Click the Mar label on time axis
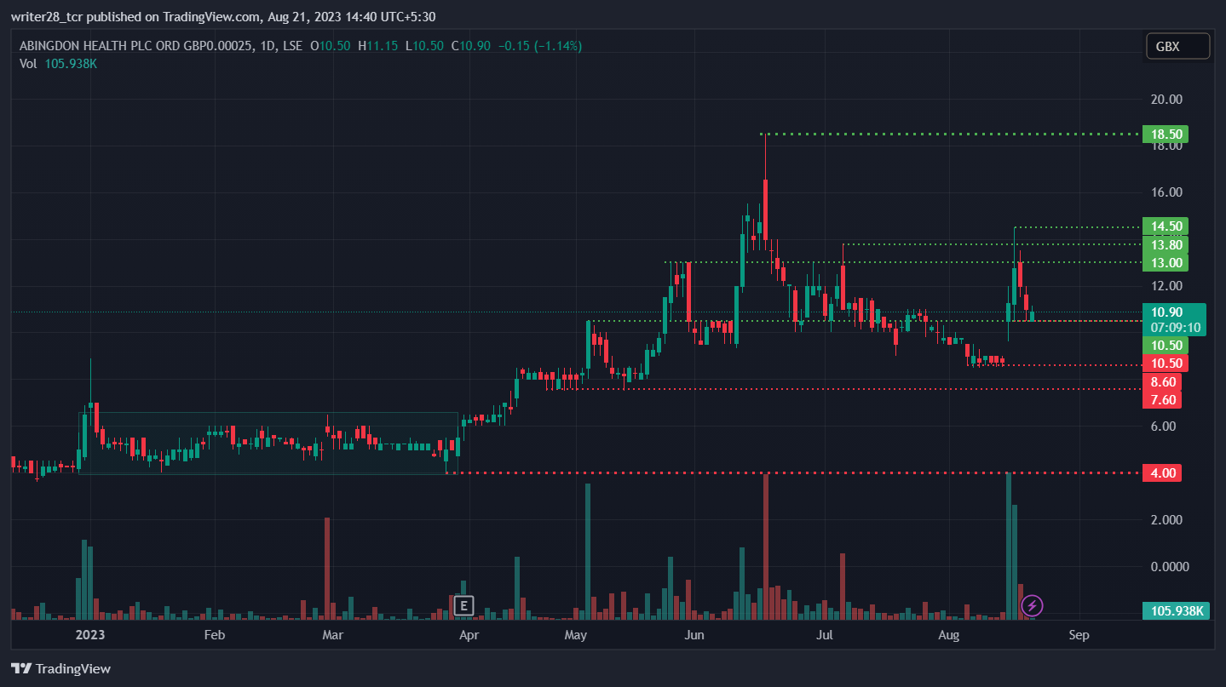1226x687 pixels. coord(333,635)
